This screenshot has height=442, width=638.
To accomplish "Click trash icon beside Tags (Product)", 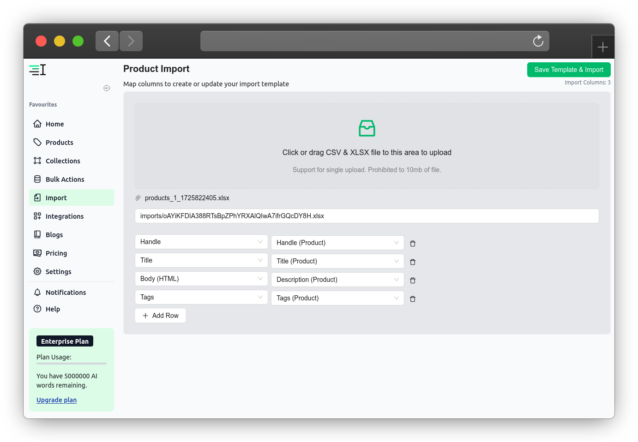I will tap(413, 299).
